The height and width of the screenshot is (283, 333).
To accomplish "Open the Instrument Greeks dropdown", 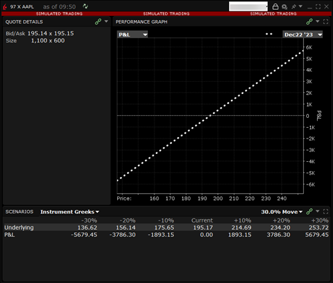I will point(69,212).
